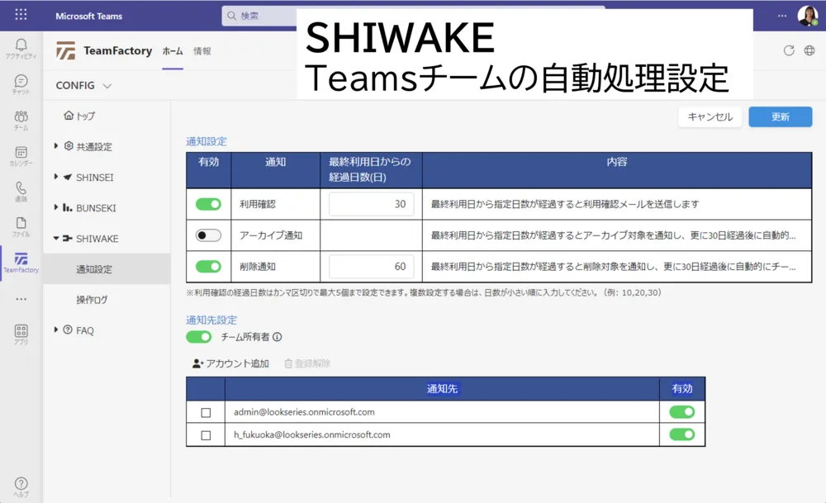Go to トップ in sidebar
Image resolution: width=826 pixels, height=503 pixels.
click(79, 116)
